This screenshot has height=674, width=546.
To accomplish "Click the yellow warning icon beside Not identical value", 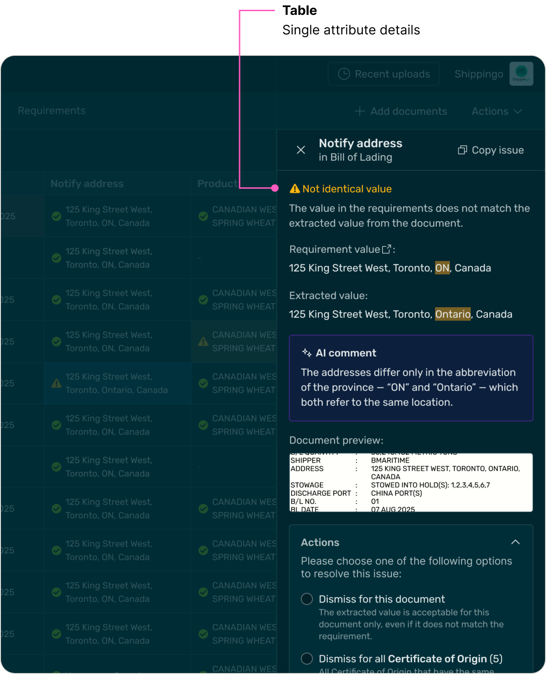I will [x=294, y=189].
